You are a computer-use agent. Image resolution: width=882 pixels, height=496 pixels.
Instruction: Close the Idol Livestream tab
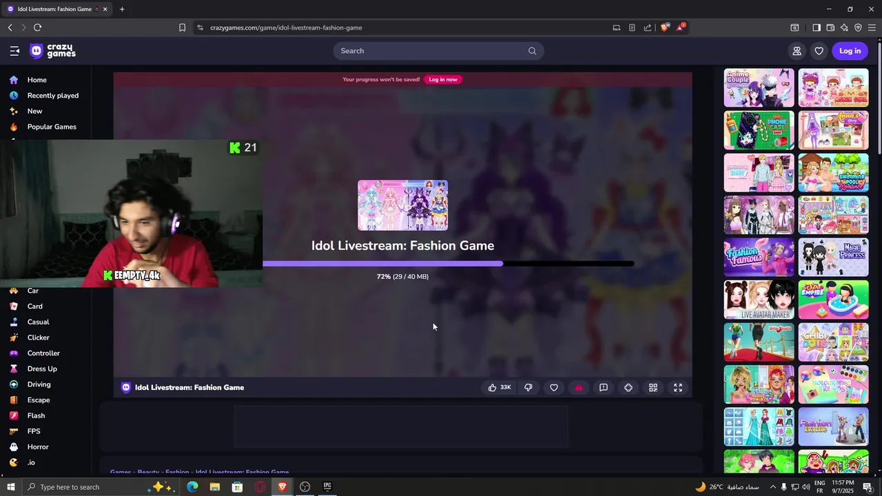pyautogui.click(x=105, y=9)
